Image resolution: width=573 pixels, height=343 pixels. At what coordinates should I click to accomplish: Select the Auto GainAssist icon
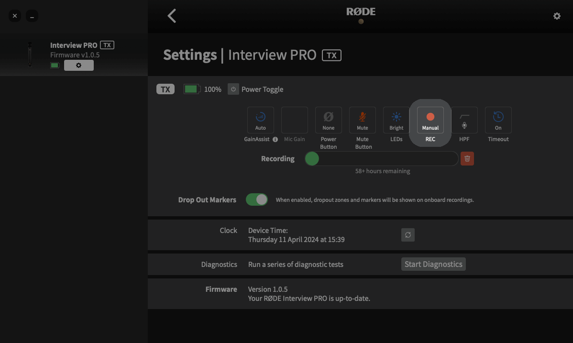tap(260, 120)
